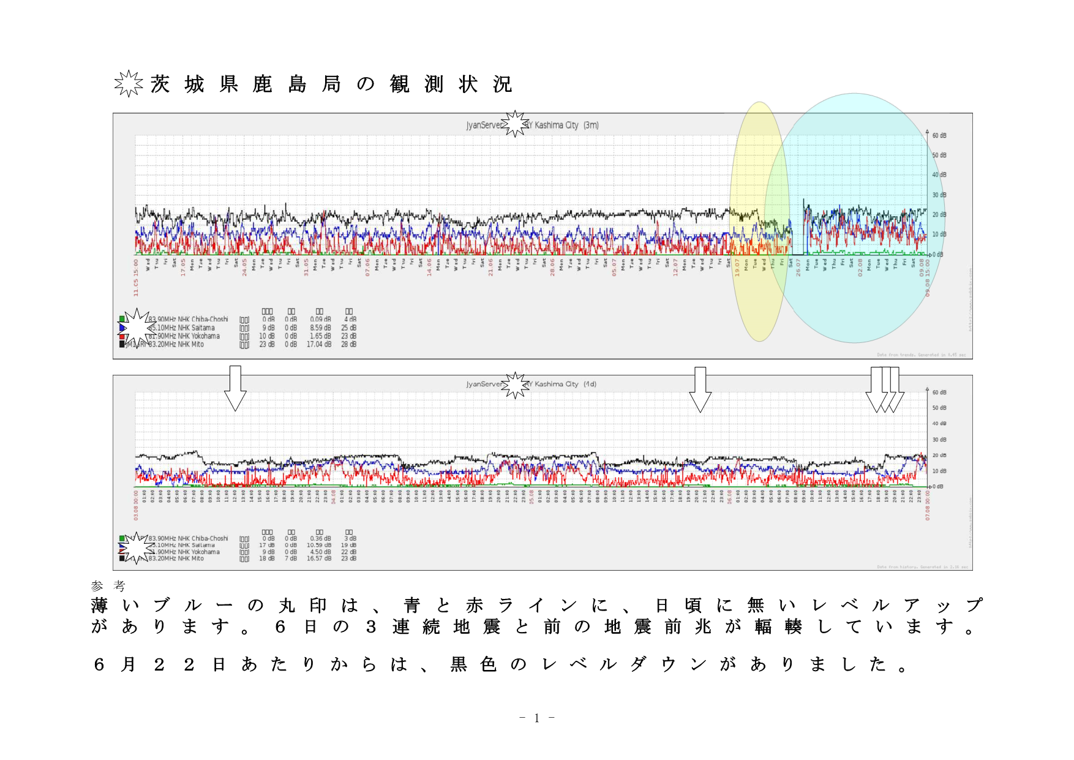The image size is (1074, 760).
Task: Click '85.10MHz NHK Saitama' label in upper legend
Action: click(x=182, y=328)
